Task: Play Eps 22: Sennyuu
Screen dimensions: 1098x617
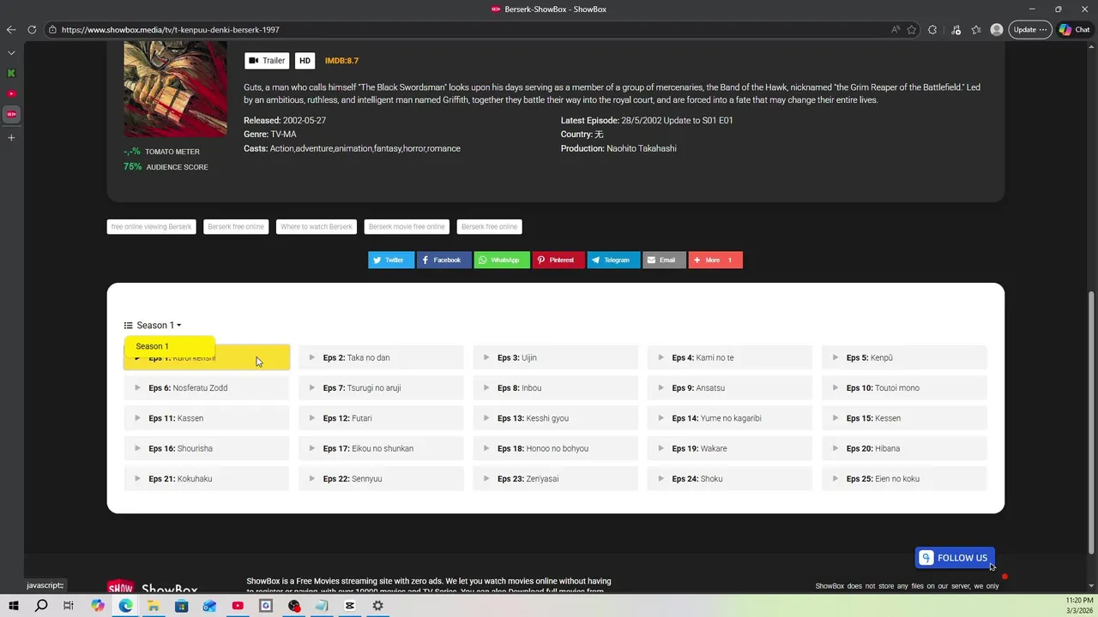Action: [382, 479]
